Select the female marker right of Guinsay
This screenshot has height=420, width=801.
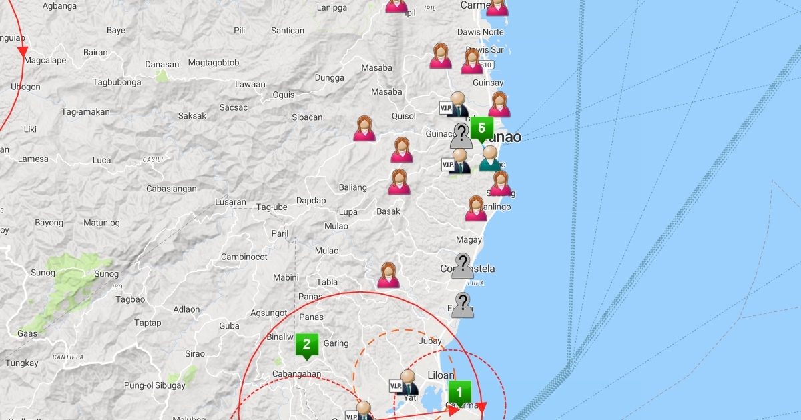[499, 105]
